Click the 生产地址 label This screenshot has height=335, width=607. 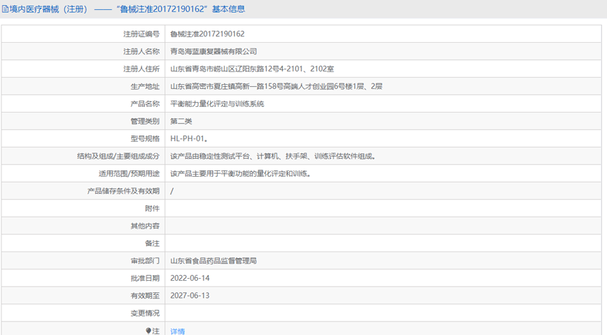[x=145, y=86]
